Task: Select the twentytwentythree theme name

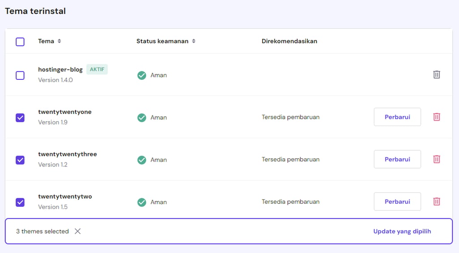Action: click(67, 154)
